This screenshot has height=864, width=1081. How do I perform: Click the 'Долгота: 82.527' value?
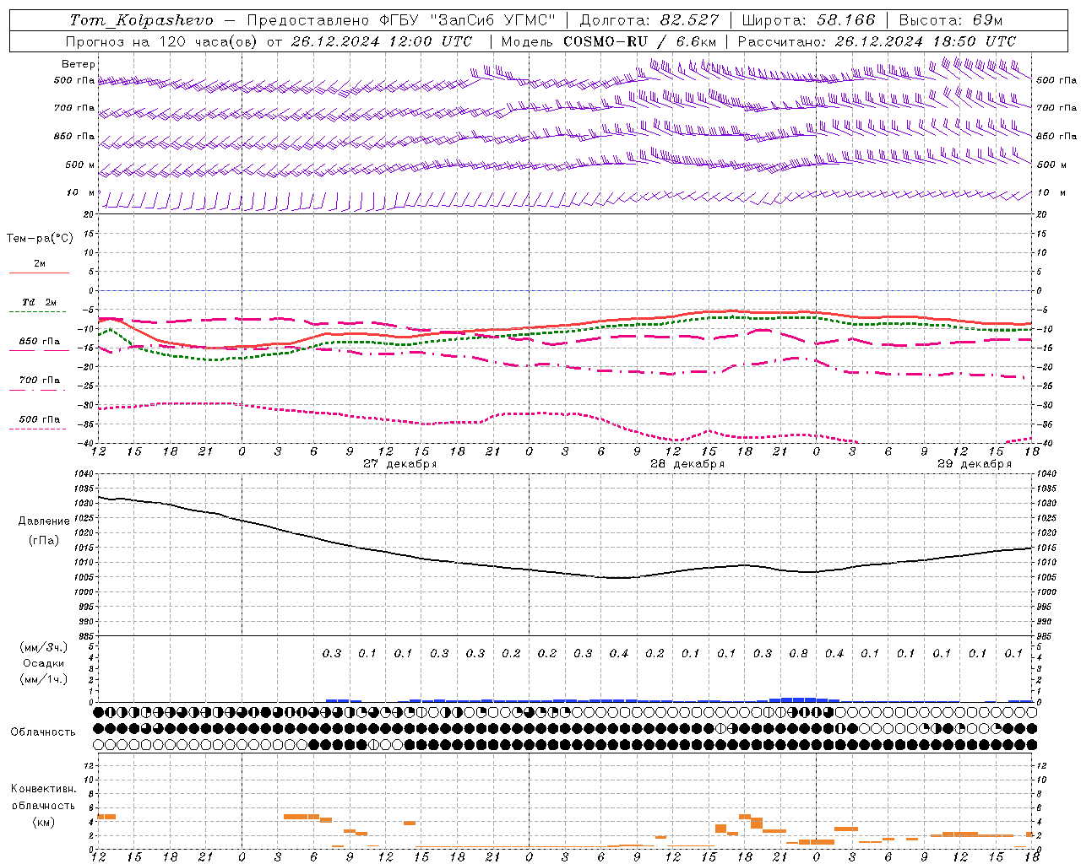[649, 20]
